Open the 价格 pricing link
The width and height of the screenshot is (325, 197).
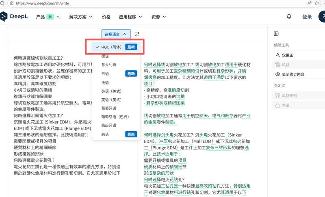point(106,17)
